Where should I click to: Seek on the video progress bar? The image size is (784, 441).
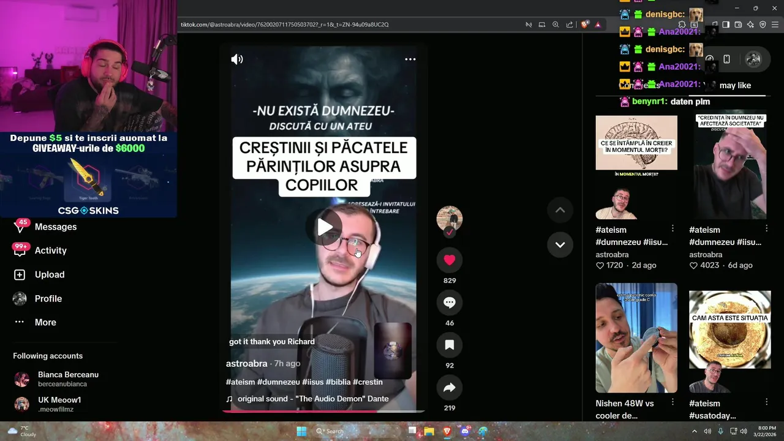(x=323, y=411)
